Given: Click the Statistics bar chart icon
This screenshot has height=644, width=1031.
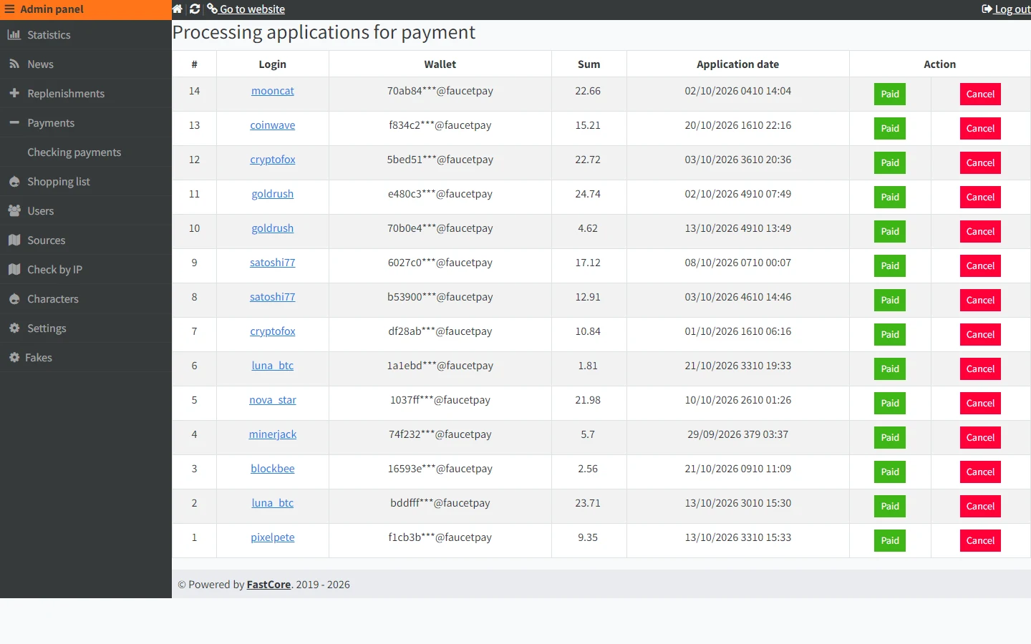Looking at the screenshot, I should 14,34.
